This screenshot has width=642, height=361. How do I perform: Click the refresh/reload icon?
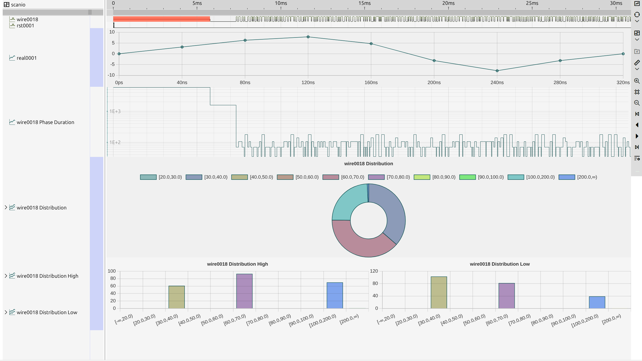(x=637, y=14)
